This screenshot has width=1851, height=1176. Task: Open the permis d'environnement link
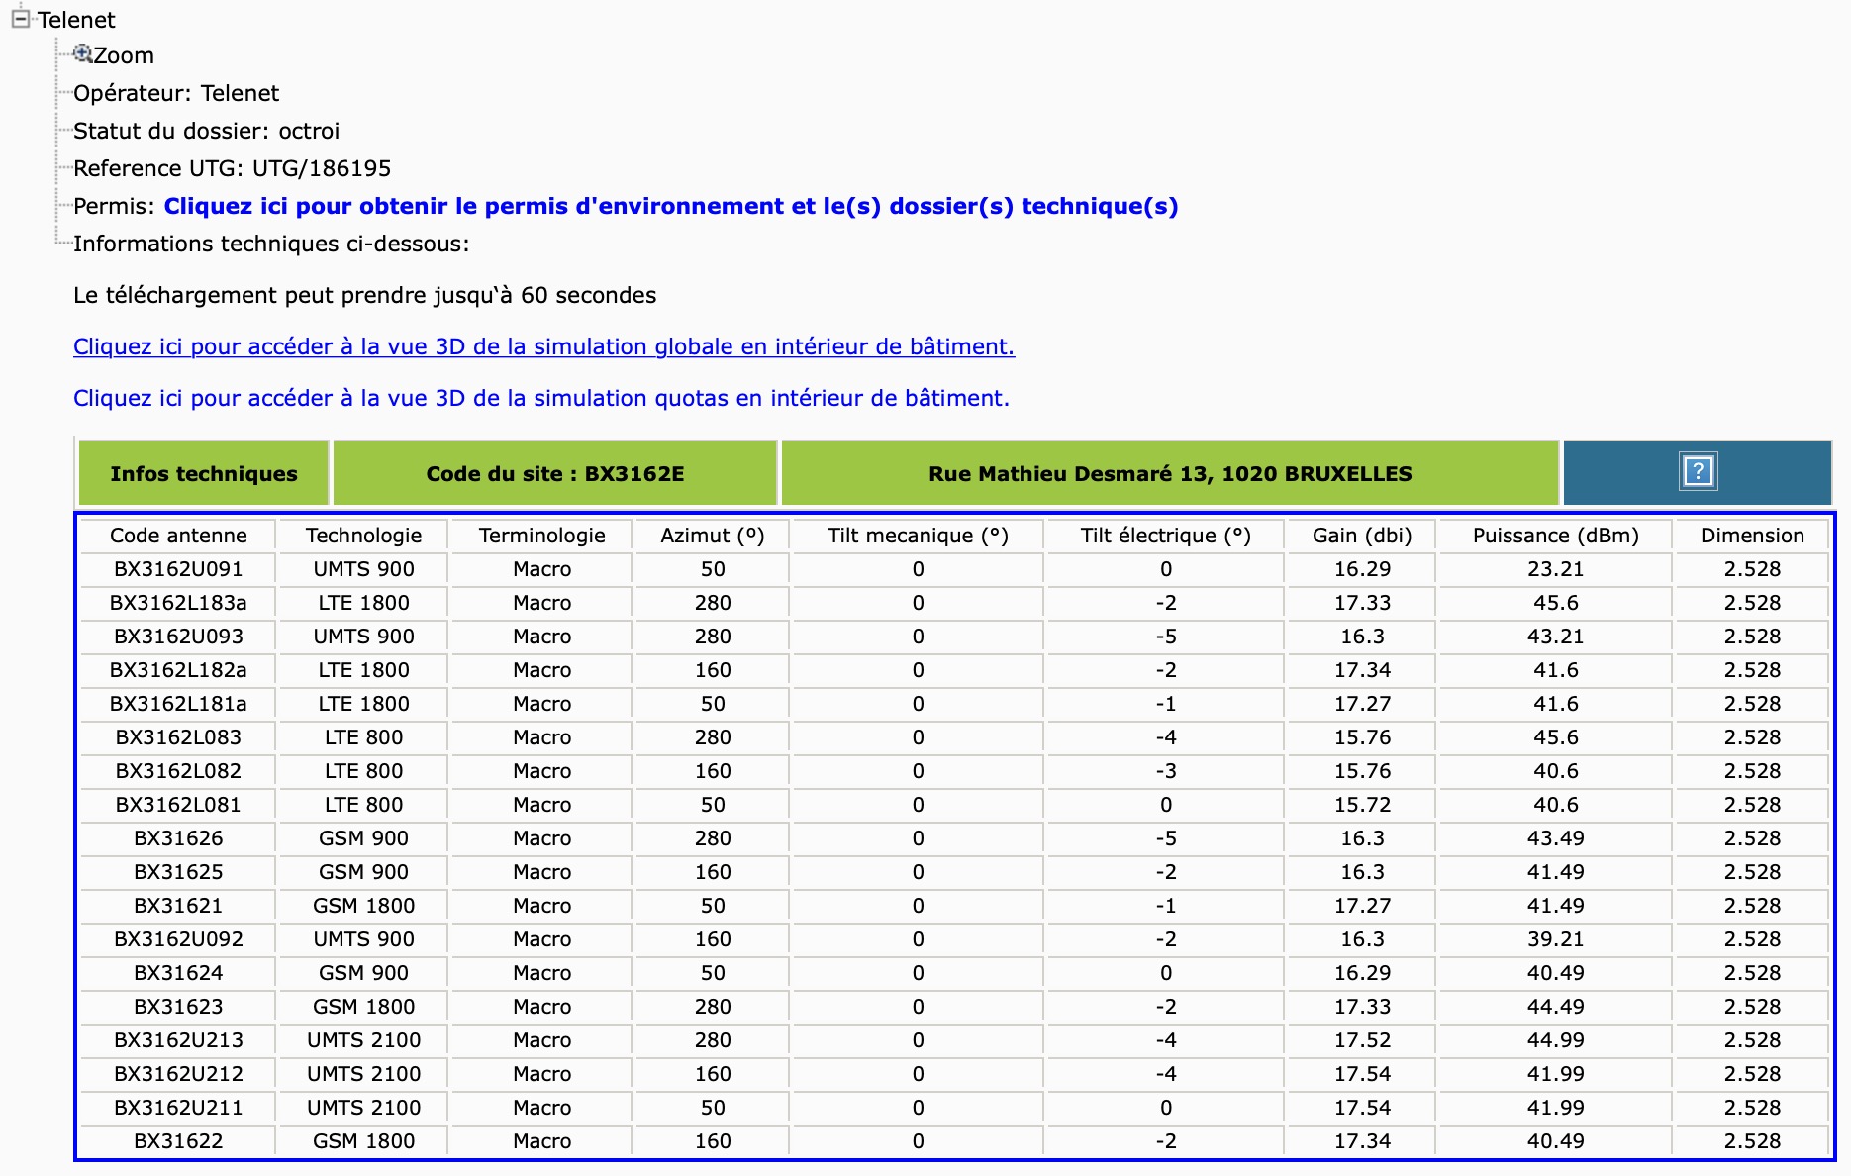pyautogui.click(x=671, y=206)
